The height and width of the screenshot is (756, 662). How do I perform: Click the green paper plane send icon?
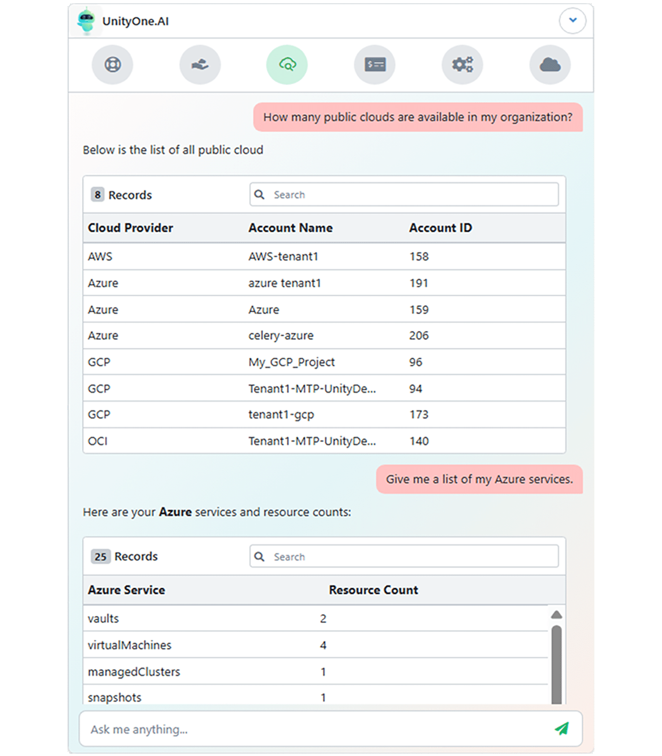pos(562,729)
